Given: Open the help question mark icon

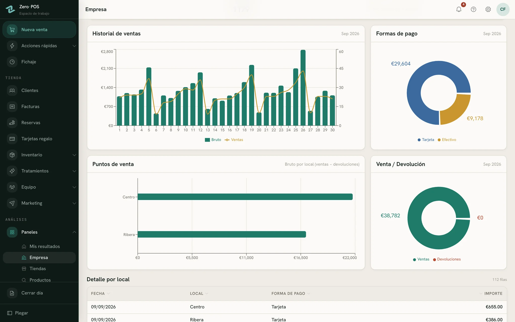Looking at the screenshot, I should 474,9.
